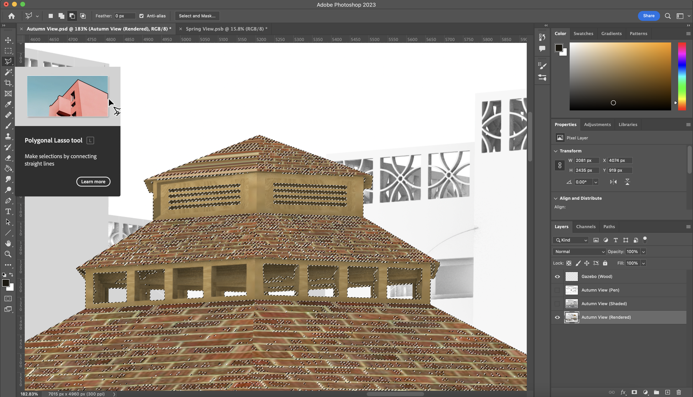Select the Eyedropper tool
The width and height of the screenshot is (693, 397).
point(8,104)
